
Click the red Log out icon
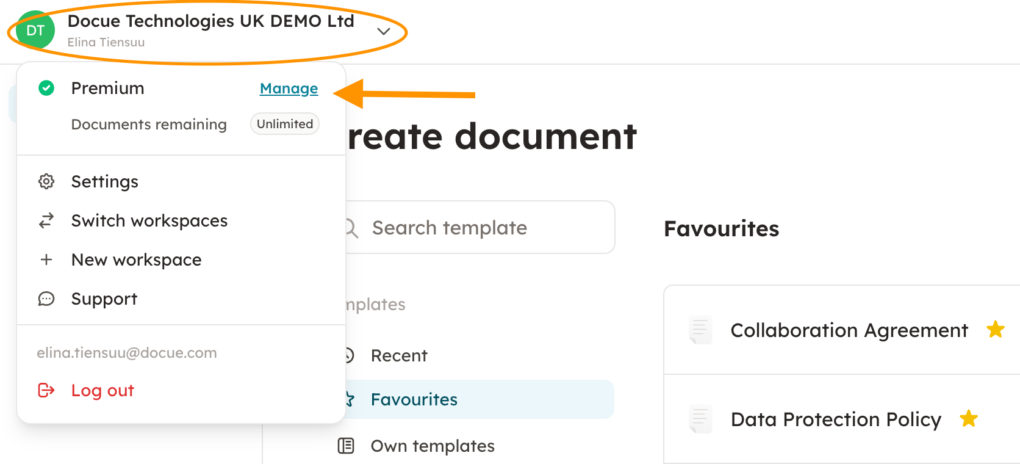46,390
